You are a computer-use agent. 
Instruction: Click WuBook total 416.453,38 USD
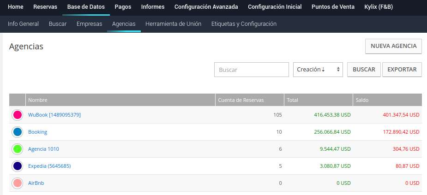tap(332, 115)
